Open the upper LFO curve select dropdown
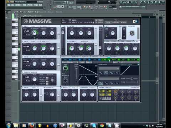Viewport: 171px width, 128px height. click(109, 69)
